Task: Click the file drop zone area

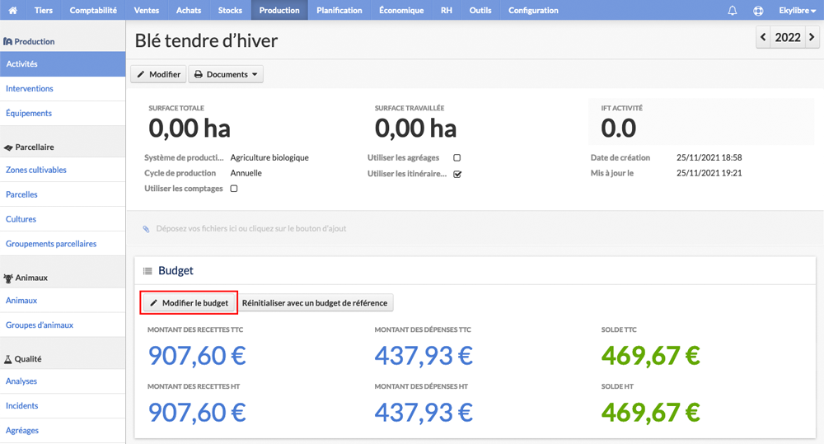Action: [x=475, y=228]
